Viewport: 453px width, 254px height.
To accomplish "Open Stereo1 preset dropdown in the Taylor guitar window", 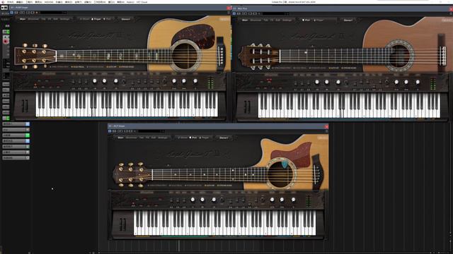I will [x=224, y=138].
